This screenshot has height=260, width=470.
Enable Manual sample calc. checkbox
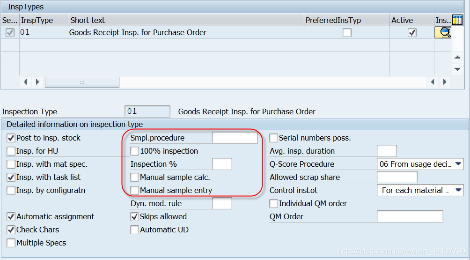[134, 177]
